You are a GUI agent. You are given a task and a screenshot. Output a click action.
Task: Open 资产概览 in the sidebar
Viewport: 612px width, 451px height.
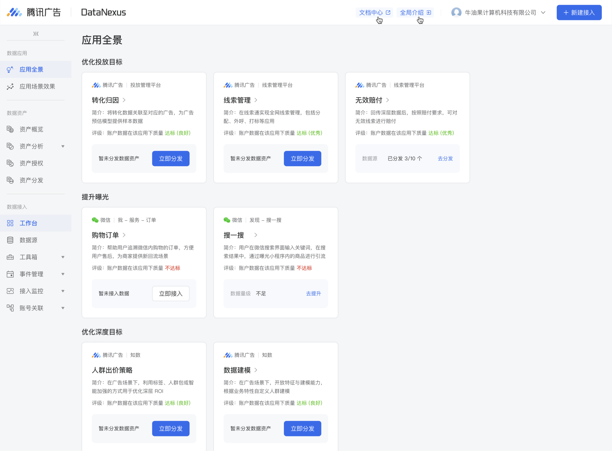point(36,129)
